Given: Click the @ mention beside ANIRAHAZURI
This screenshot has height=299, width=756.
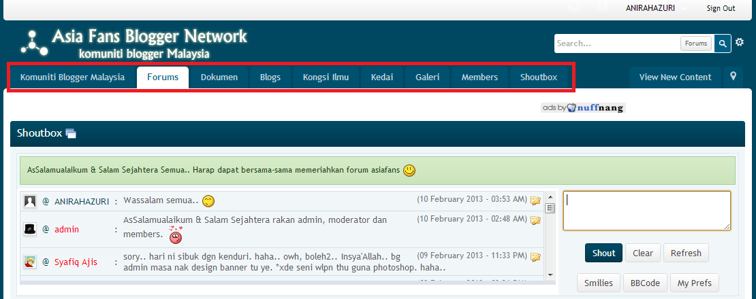Looking at the screenshot, I should coord(46,201).
